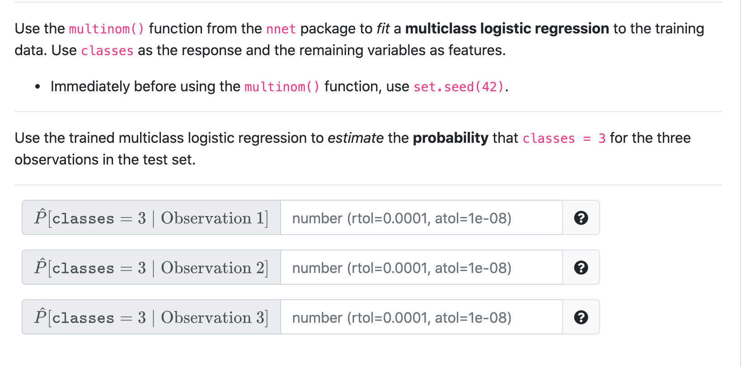Select the nnet package code text
This screenshot has width=742, height=367.
281,28
